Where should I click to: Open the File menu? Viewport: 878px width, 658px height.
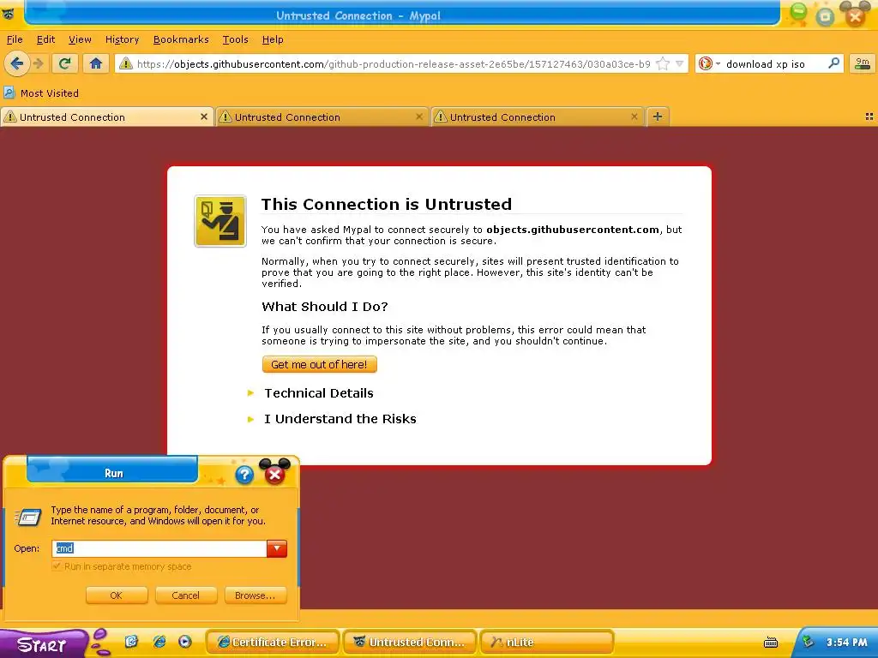pos(15,39)
